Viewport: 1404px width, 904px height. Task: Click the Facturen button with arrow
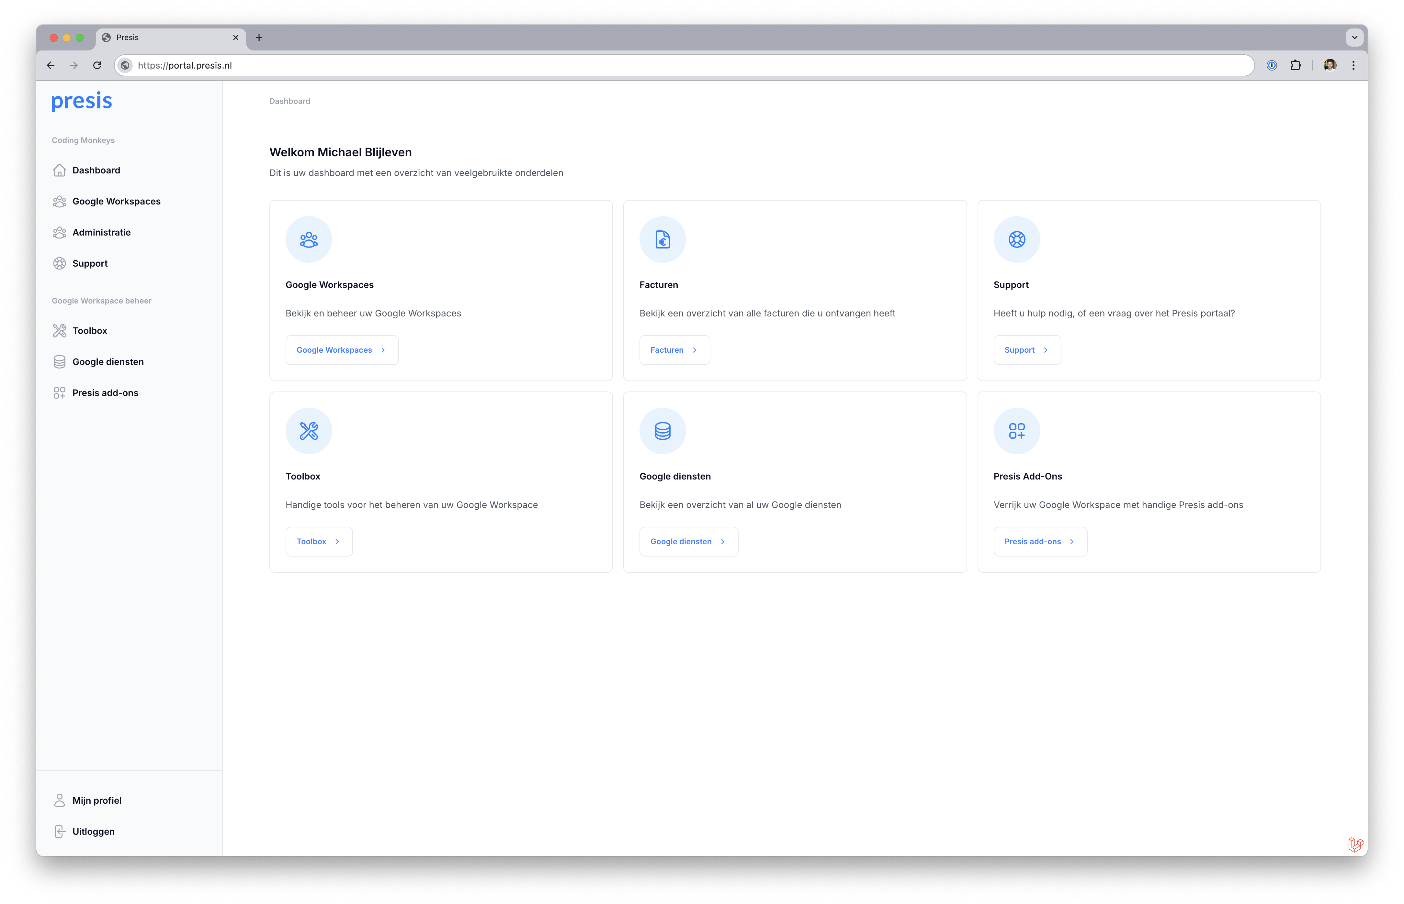pyautogui.click(x=674, y=350)
